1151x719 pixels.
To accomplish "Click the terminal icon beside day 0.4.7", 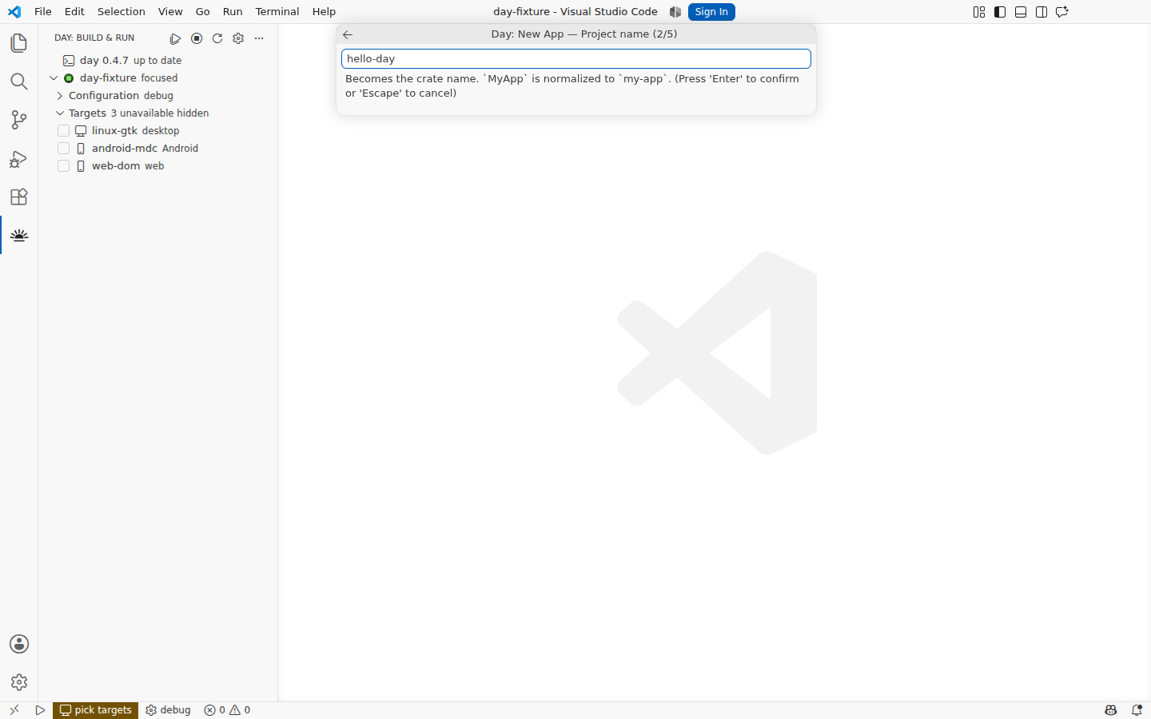I will 69,61.
